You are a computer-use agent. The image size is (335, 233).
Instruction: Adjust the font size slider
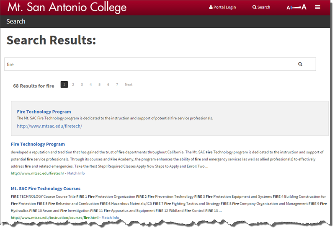point(296,8)
